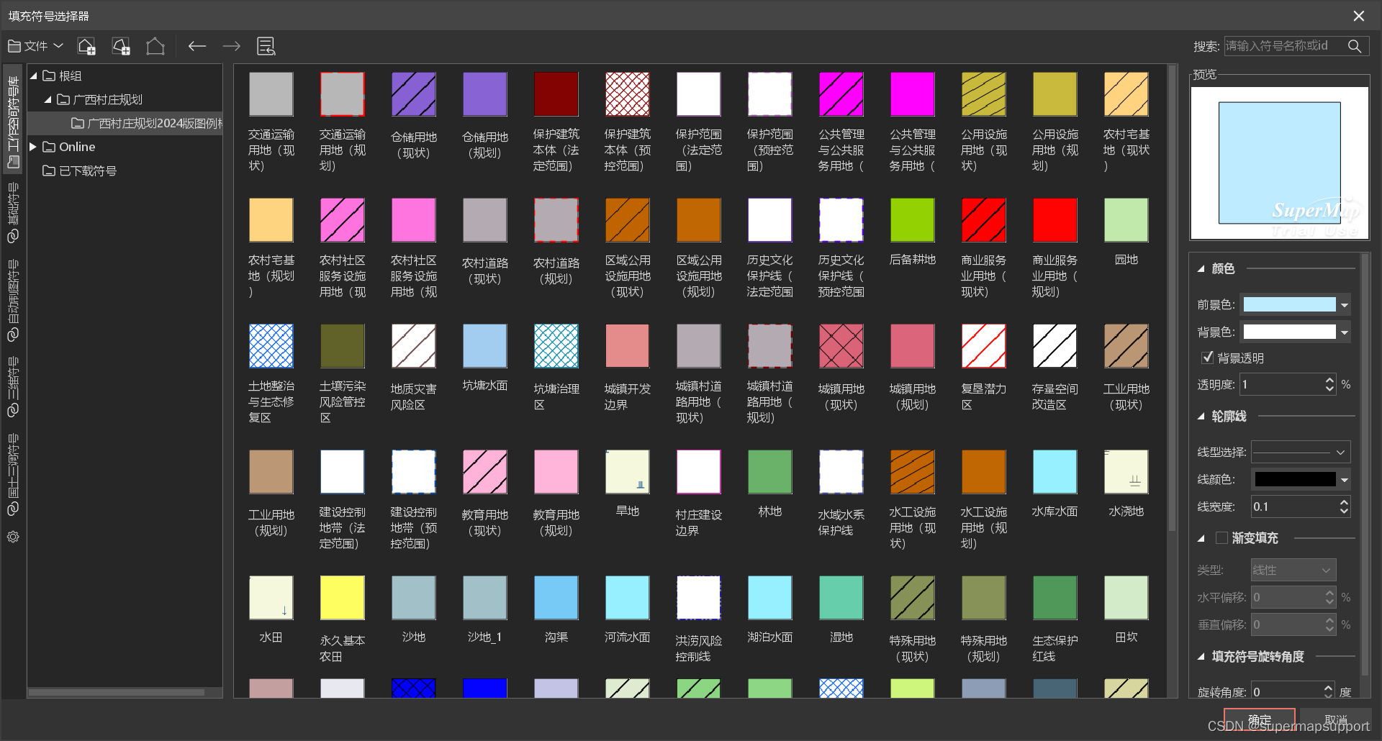
Task: Open the 线颜色 color picker
Action: 1301,479
